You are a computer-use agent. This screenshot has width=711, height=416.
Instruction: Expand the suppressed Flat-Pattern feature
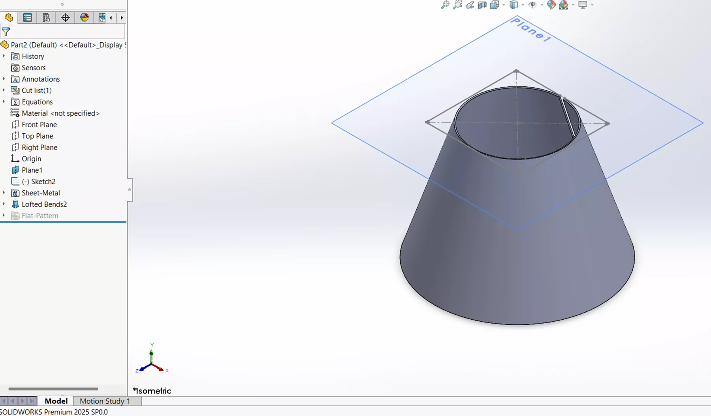pos(4,215)
